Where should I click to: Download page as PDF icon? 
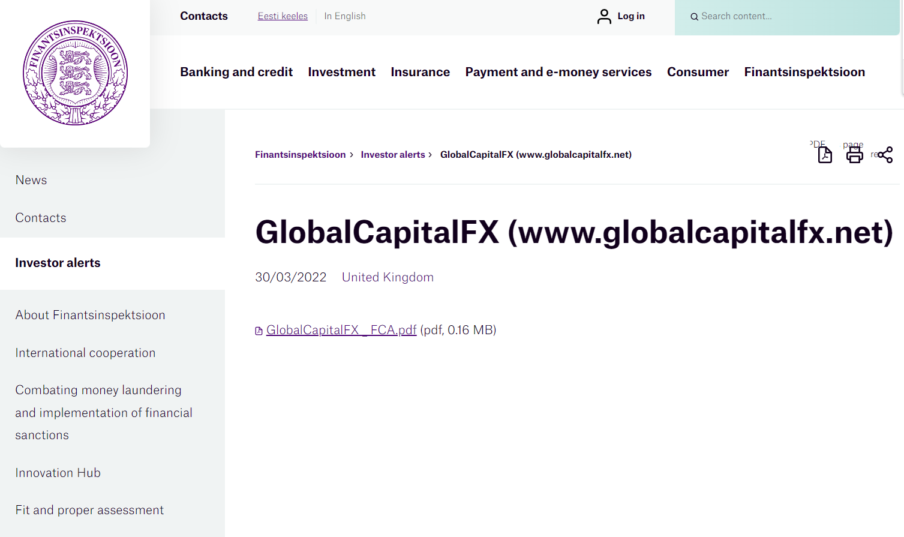(825, 155)
